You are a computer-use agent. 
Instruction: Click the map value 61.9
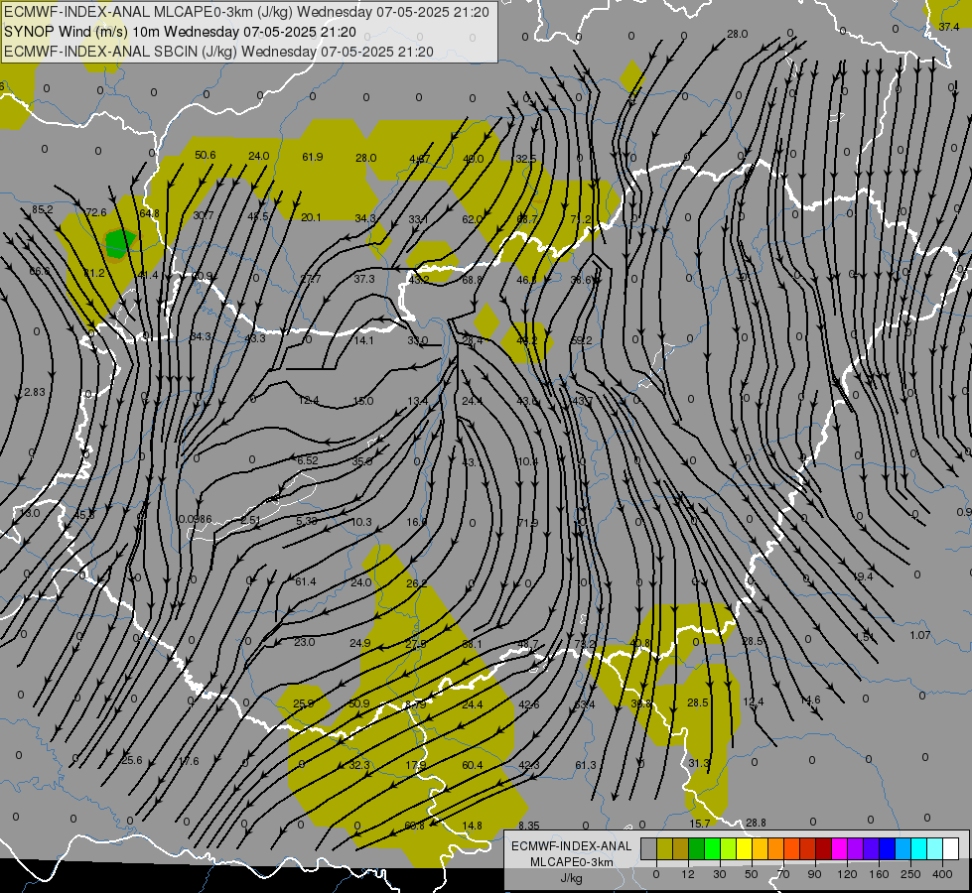(x=313, y=157)
